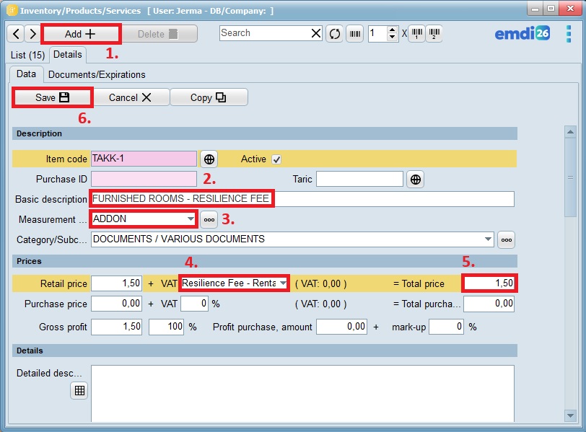Click the Description section header
Image resolution: width=586 pixels, height=432 pixels.
pos(265,133)
